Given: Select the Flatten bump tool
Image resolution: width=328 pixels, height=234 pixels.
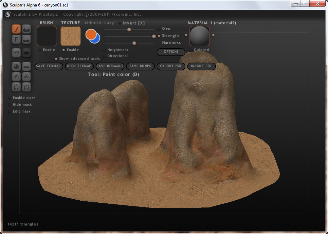Looking at the screenshot, I should coord(27,40).
